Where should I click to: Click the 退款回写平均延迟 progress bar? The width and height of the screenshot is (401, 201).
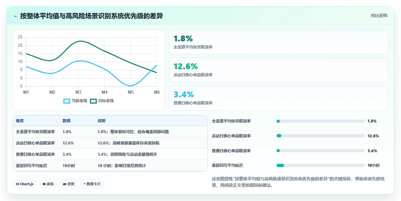pyautogui.click(x=321, y=165)
